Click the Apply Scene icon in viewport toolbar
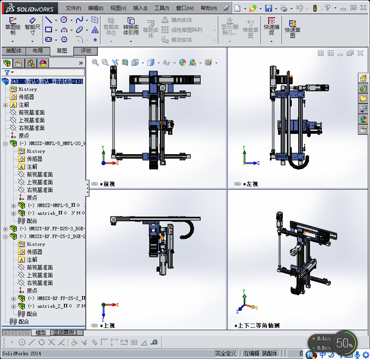The height and width of the screenshot is (359, 370). 193,62
